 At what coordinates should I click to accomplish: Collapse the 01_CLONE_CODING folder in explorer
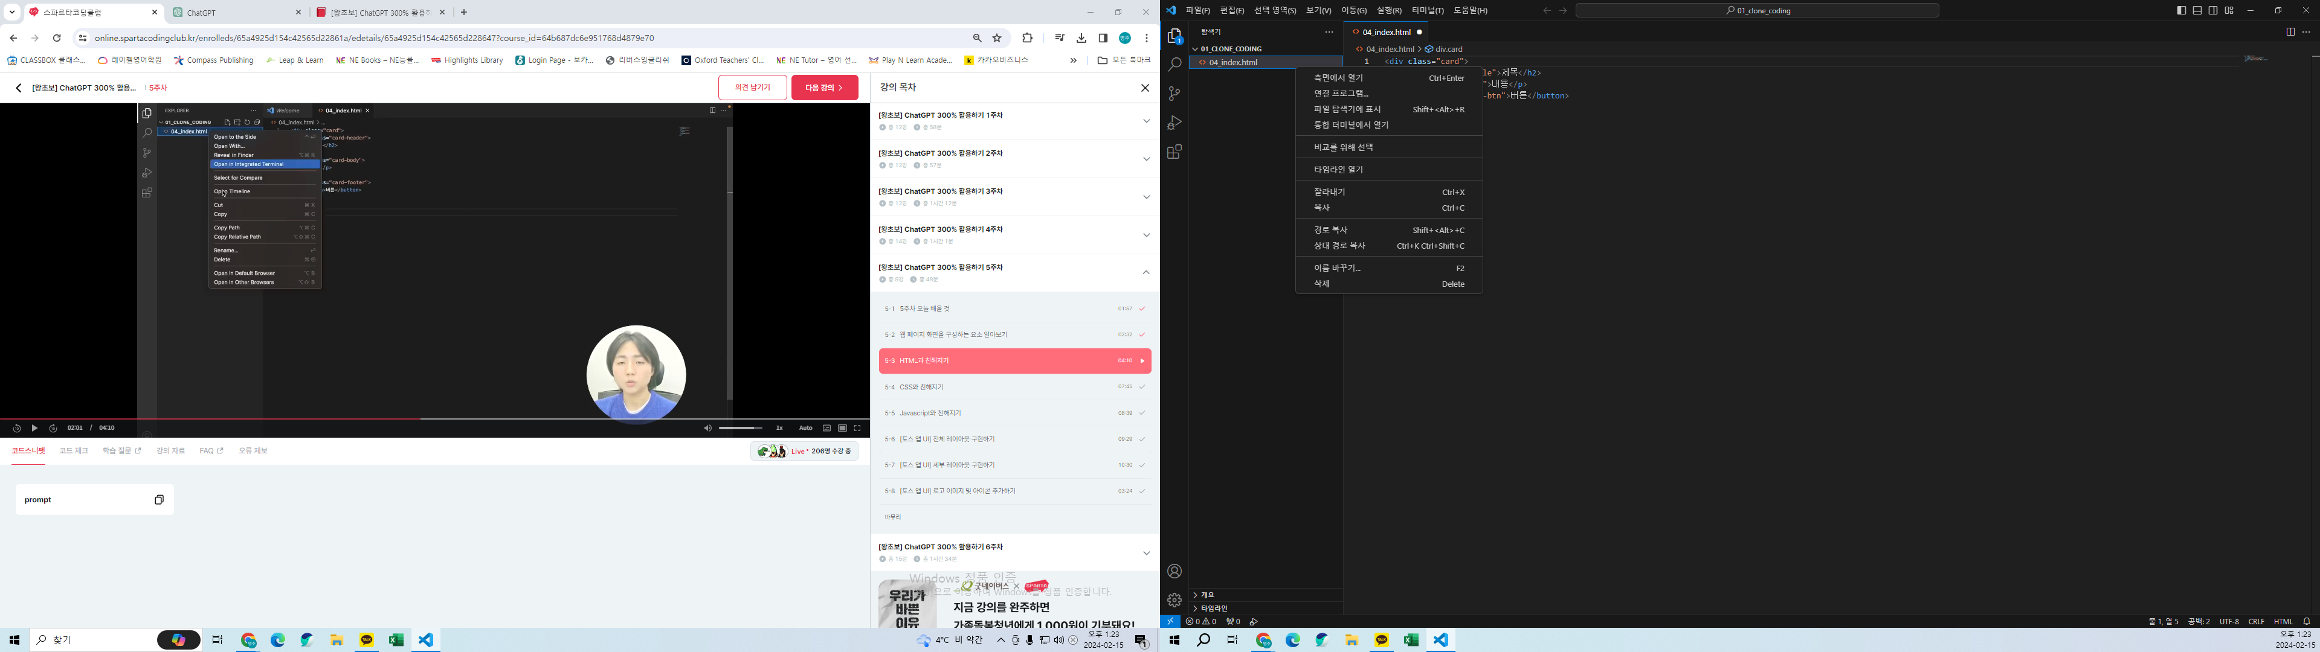click(1265, 49)
